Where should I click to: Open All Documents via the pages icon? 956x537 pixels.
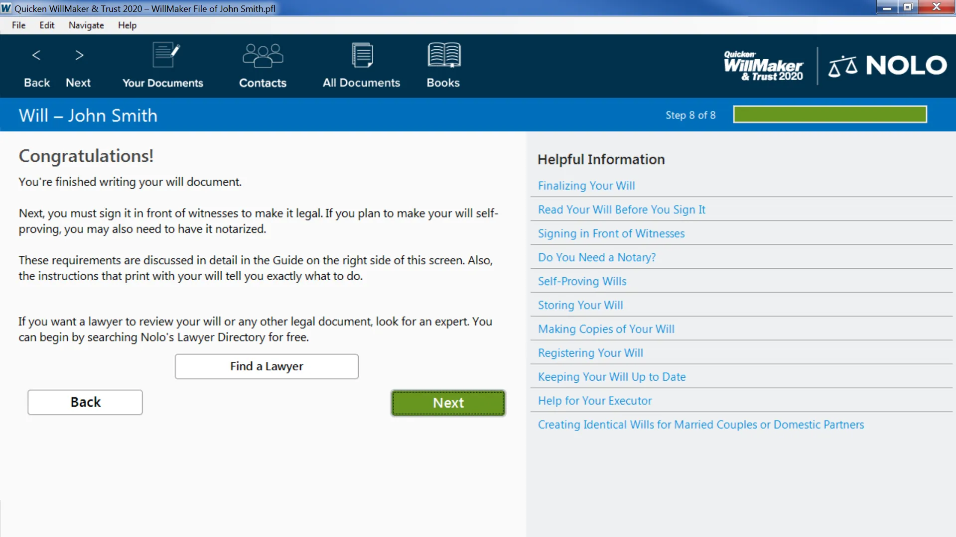pyautogui.click(x=362, y=55)
